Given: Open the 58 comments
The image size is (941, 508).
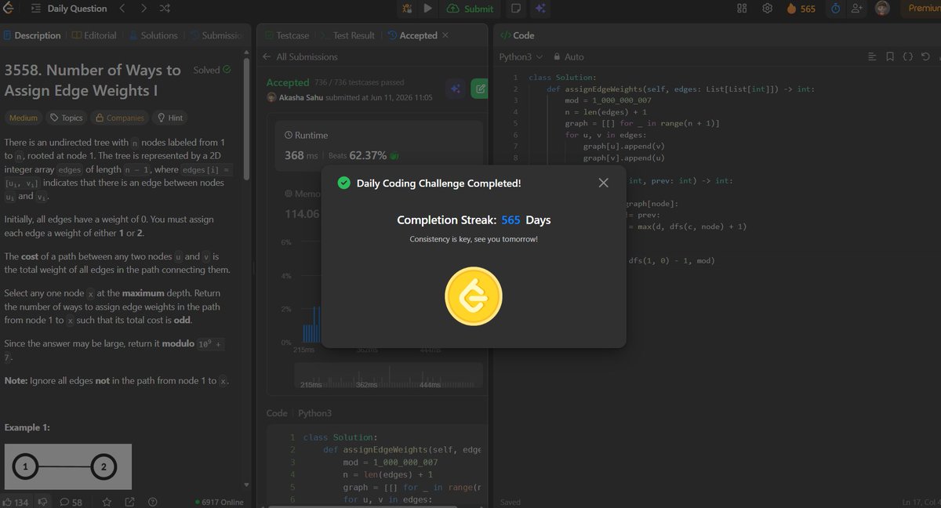Looking at the screenshot, I should (71, 502).
